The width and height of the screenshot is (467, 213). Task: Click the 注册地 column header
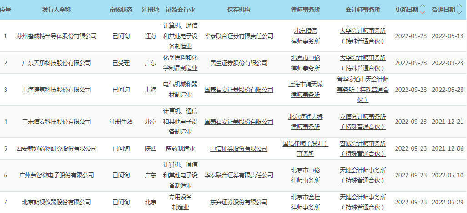coord(151,10)
